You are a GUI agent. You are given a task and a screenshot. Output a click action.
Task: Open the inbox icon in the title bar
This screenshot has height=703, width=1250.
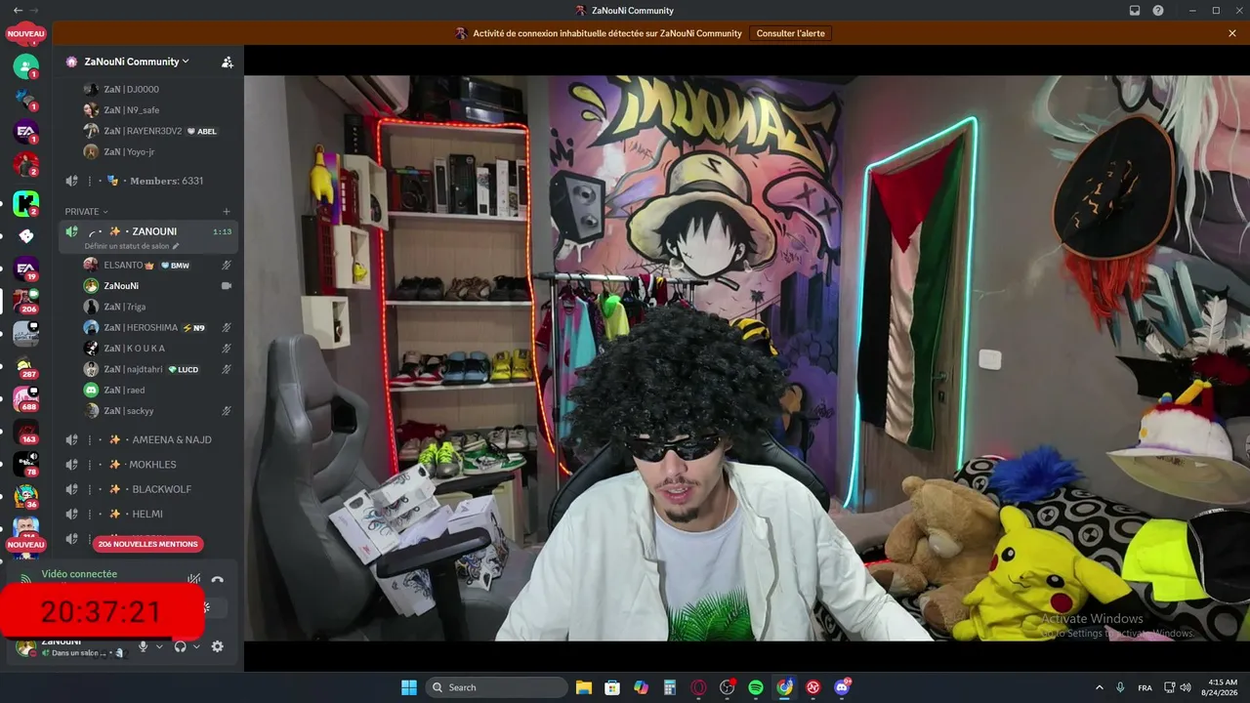coord(1135,10)
